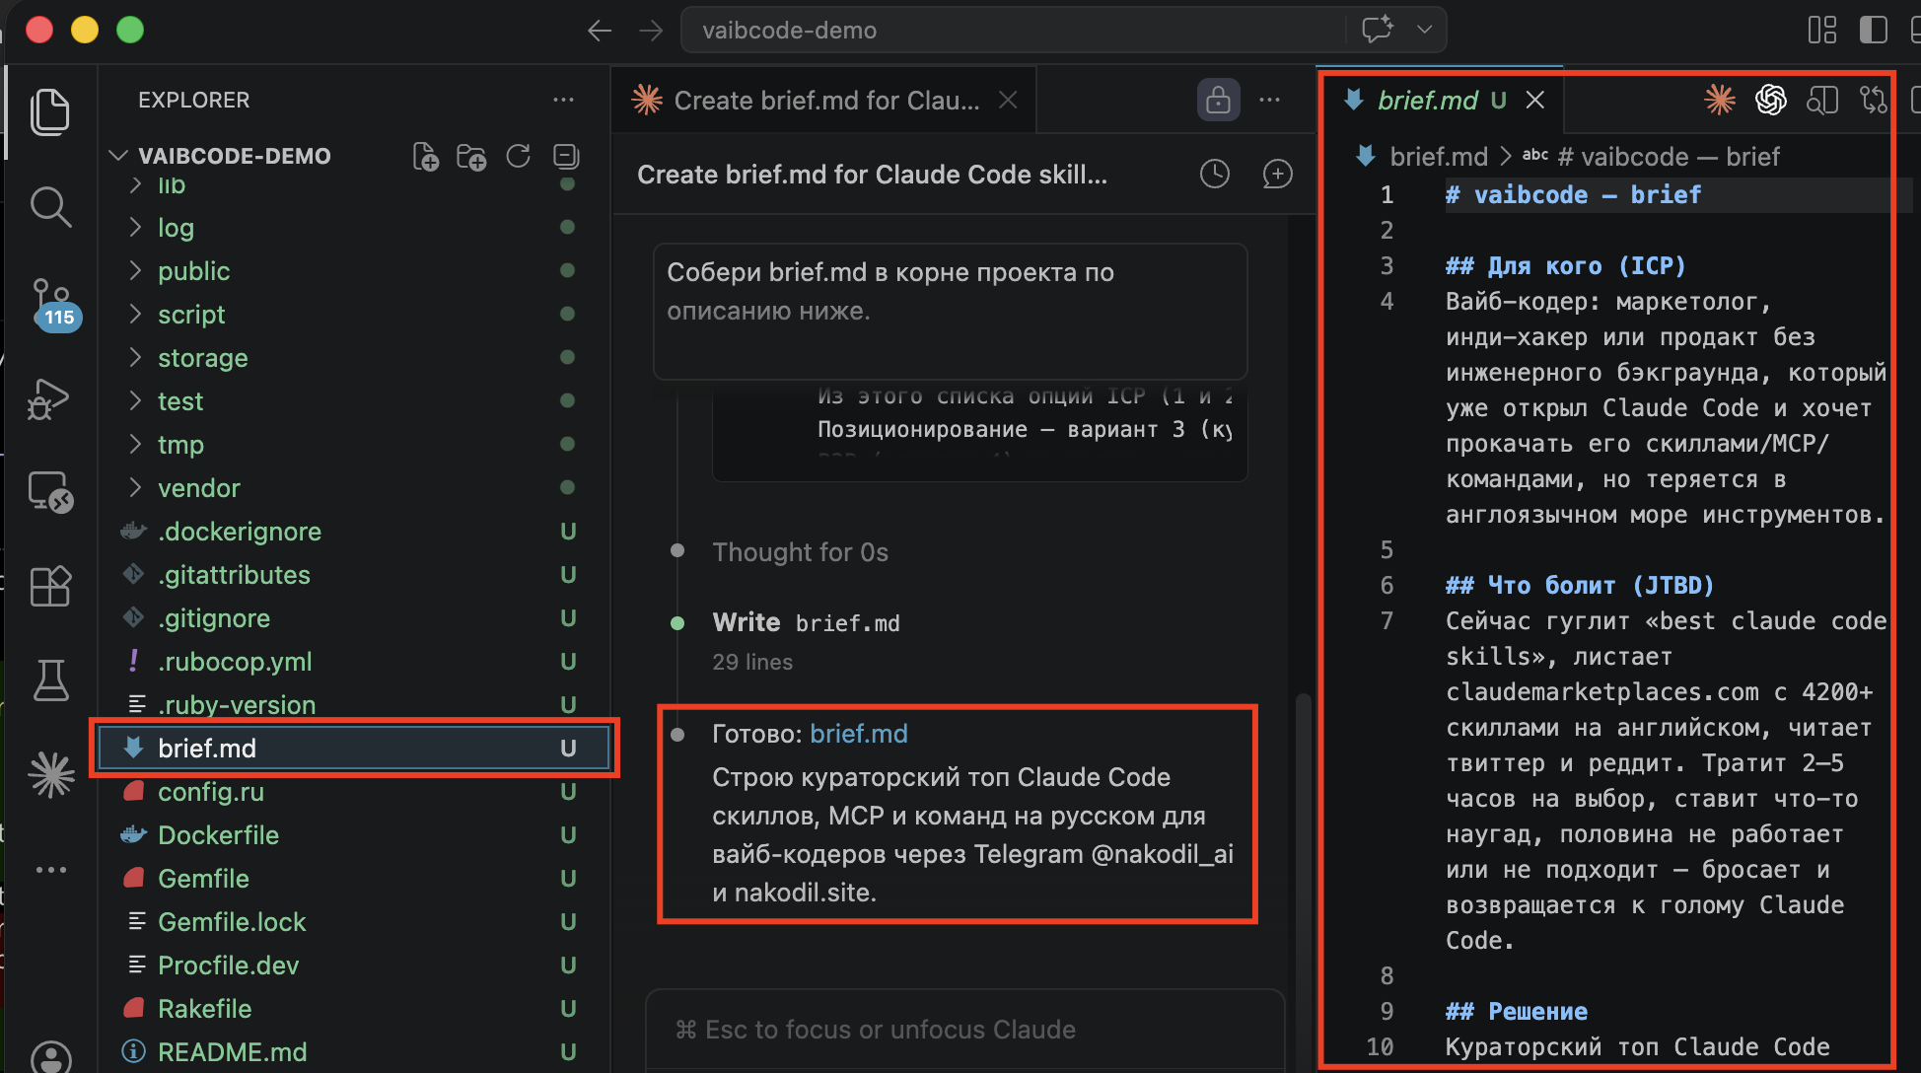Click the Claude icon in editor toolbar
Screen dimensions: 1921x1073
[x=1720, y=100]
